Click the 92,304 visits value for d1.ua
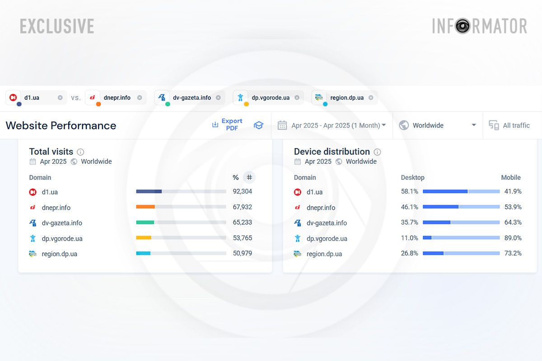 [x=242, y=191]
